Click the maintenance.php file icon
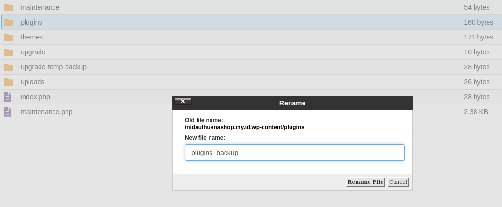 [x=8, y=112]
